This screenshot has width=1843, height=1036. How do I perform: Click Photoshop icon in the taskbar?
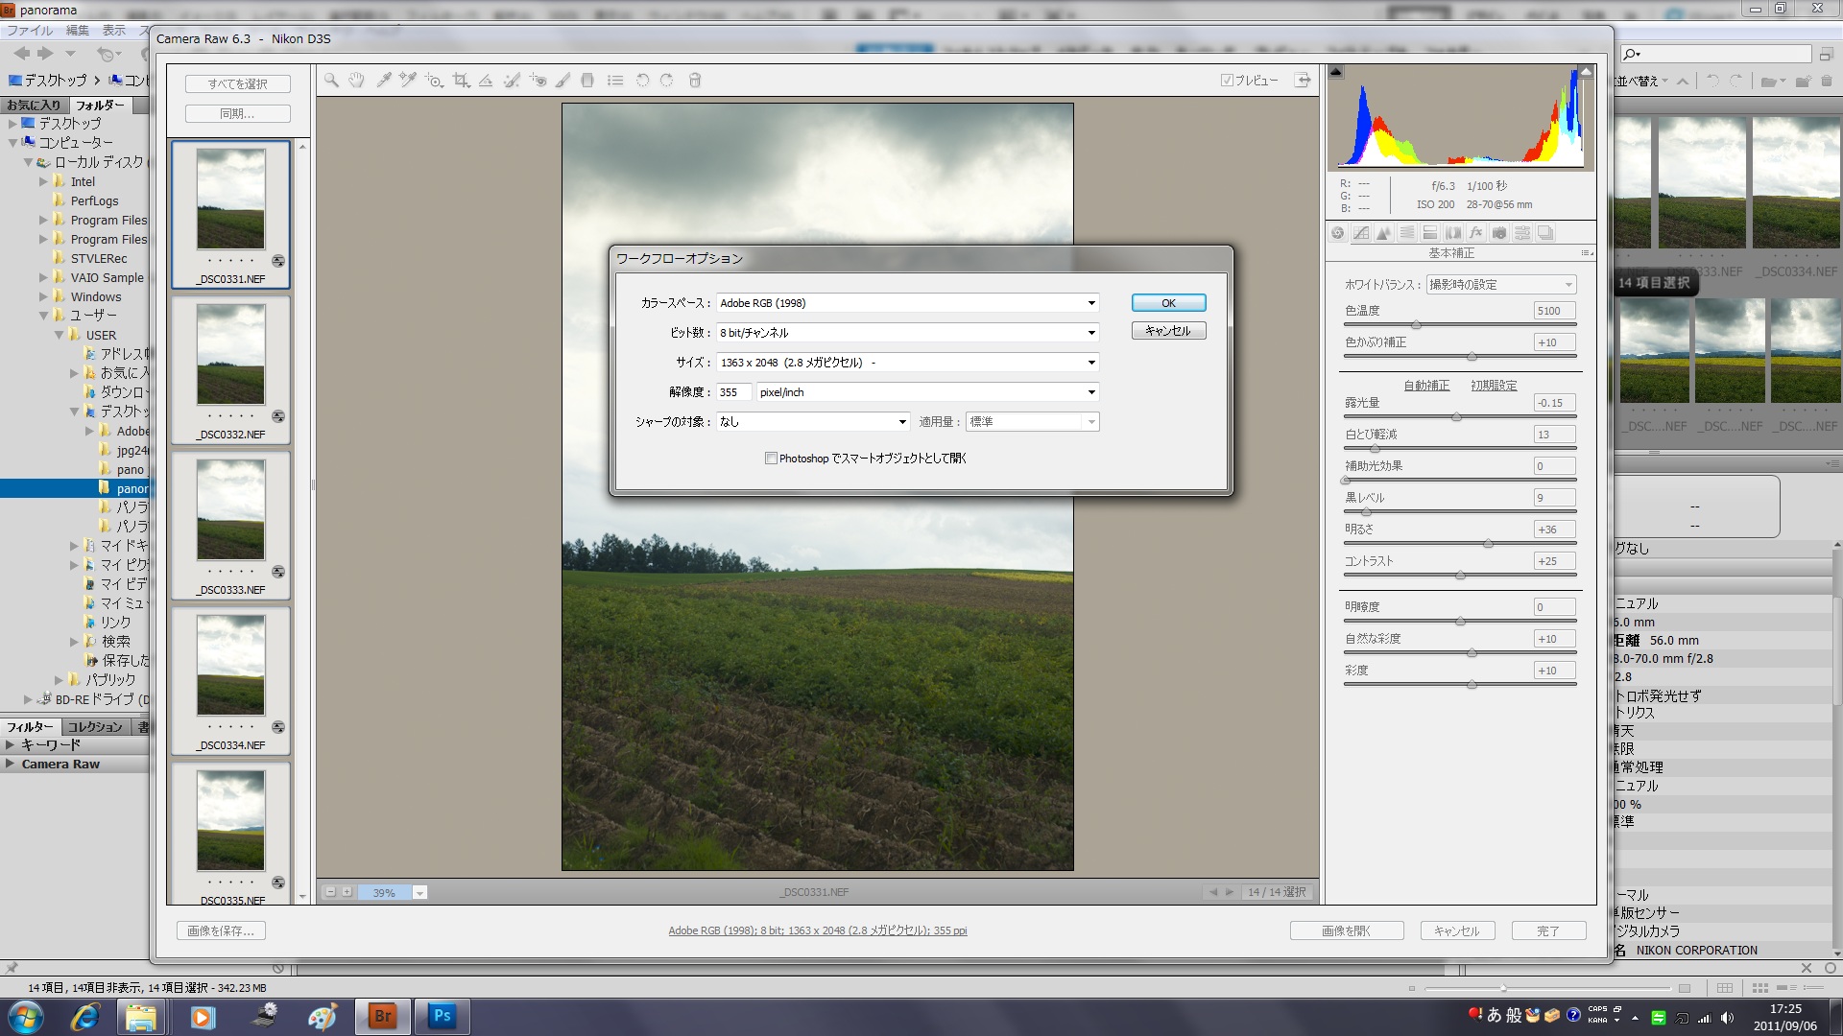click(x=442, y=1016)
